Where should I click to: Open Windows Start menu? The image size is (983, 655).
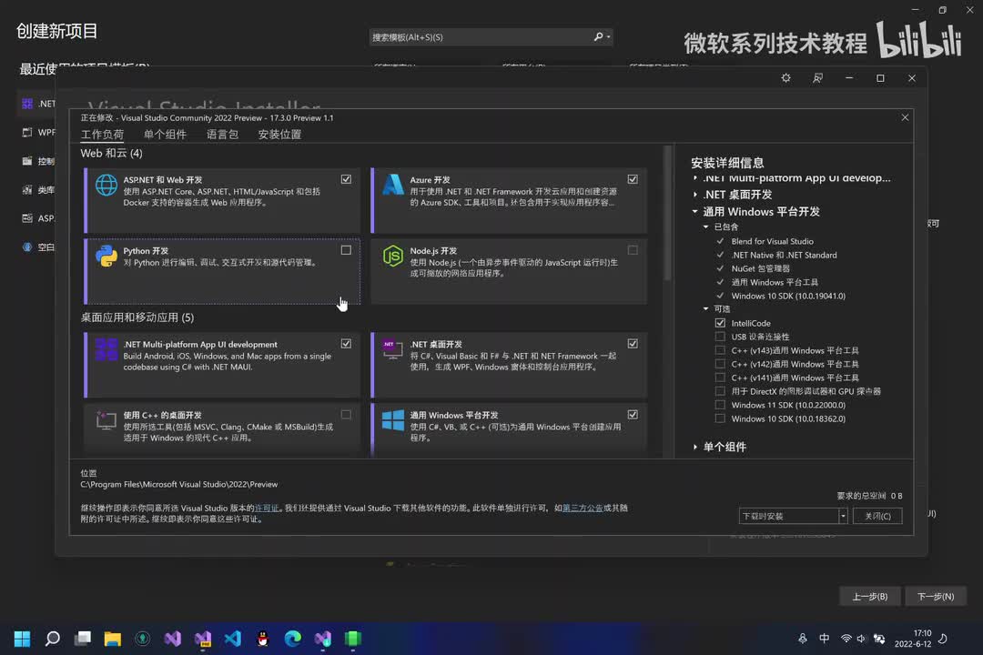22,639
